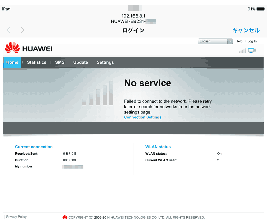Tap the キャンセル cancel button

[x=246, y=30]
